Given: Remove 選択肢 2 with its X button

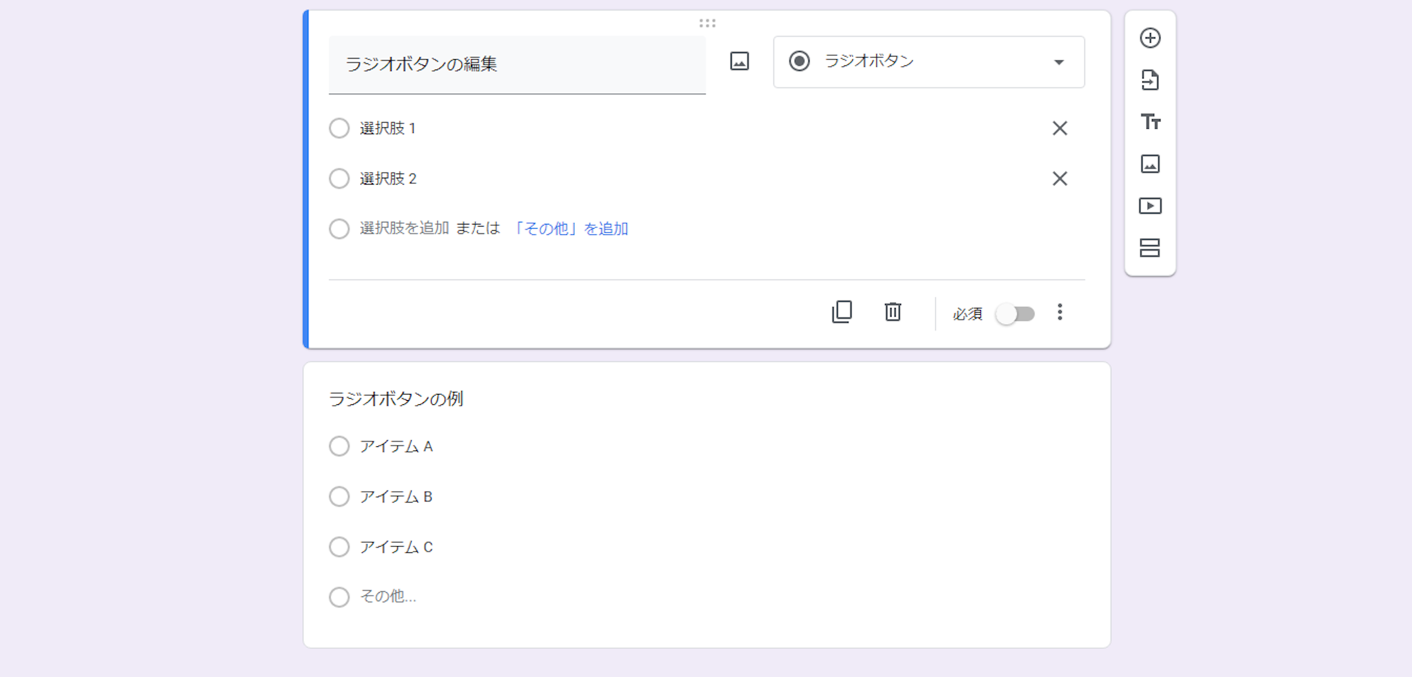Looking at the screenshot, I should 1060,178.
